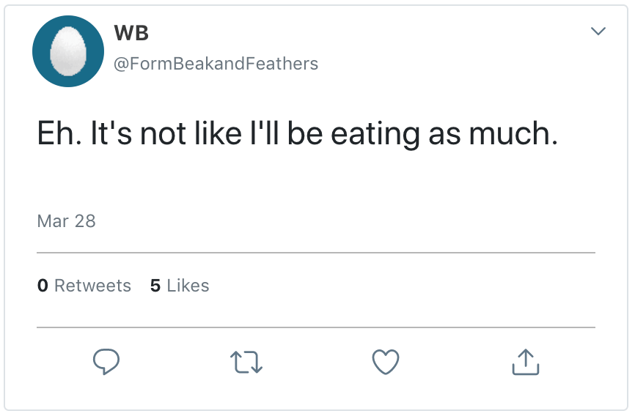View the 0 Retweets list

pos(84,286)
